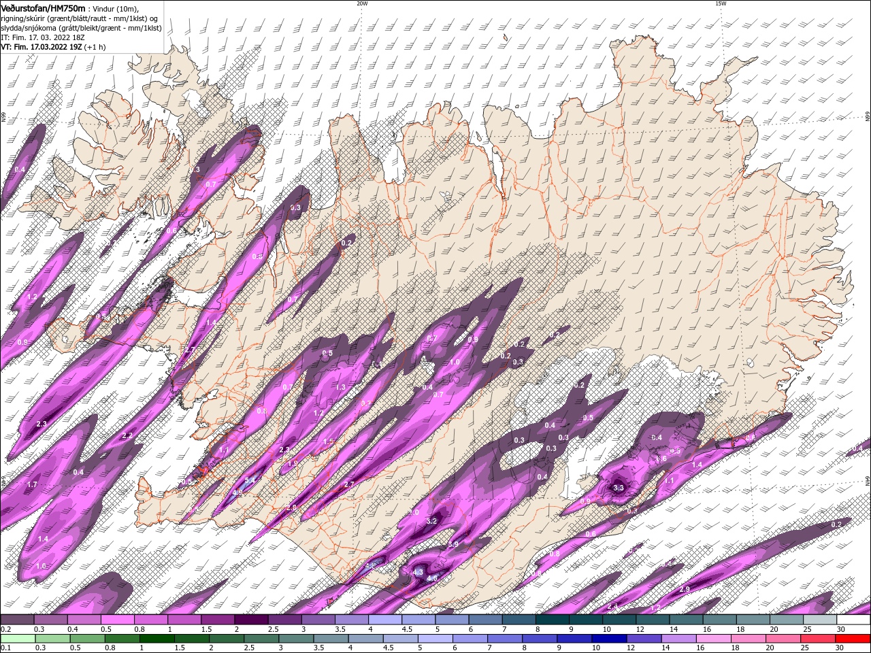Click the '4.3' precipitation value near the south coast
The width and height of the screenshot is (871, 653).
tap(418, 573)
